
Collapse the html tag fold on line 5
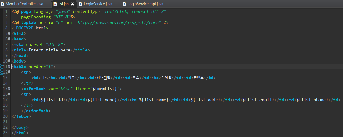click(9, 33)
